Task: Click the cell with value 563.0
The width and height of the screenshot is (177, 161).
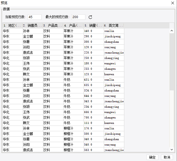Action: point(94,150)
